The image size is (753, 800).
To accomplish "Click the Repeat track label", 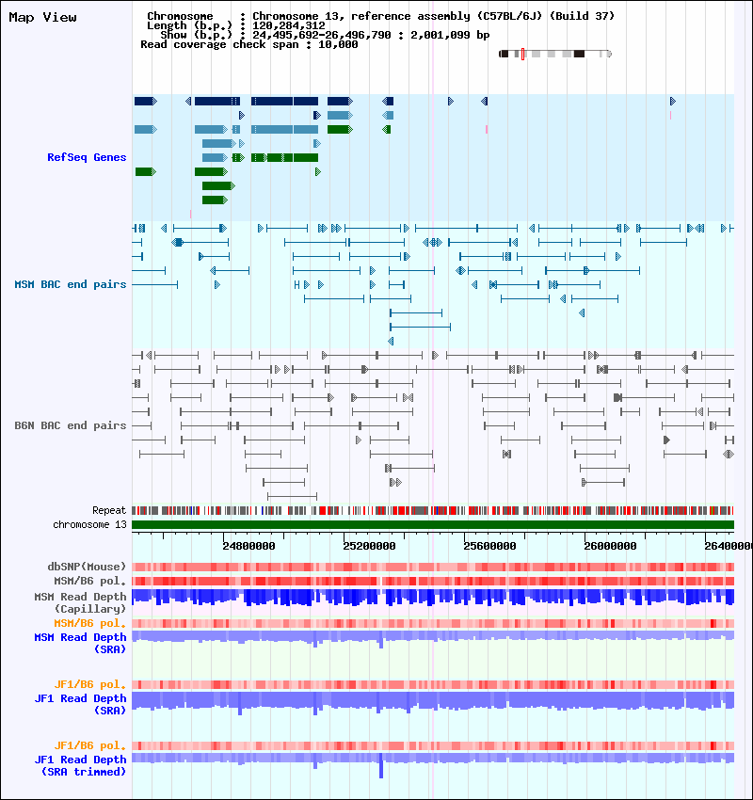I will click(109, 510).
